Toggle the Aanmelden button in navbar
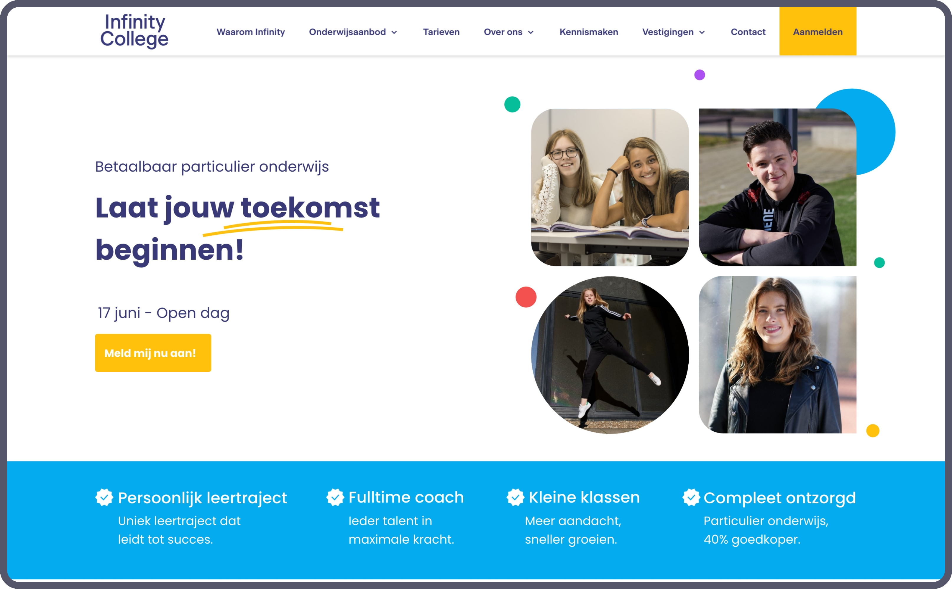Image resolution: width=952 pixels, height=589 pixels. click(x=817, y=31)
